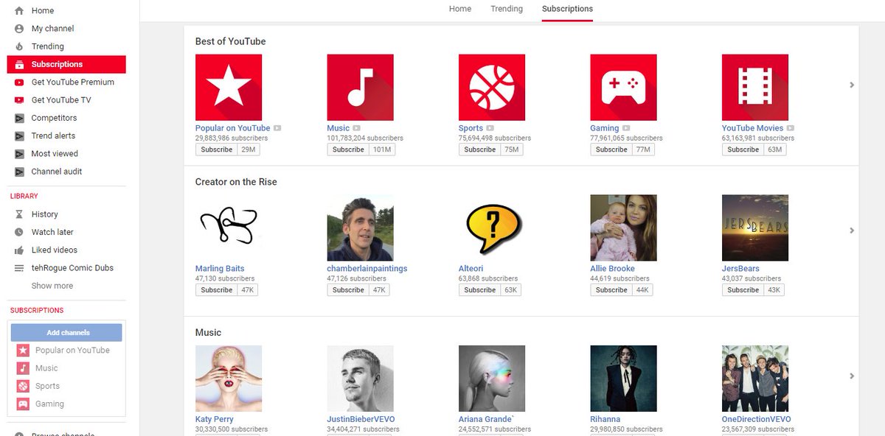Expand Music row with right arrow
885x436 pixels.
pos(852,376)
